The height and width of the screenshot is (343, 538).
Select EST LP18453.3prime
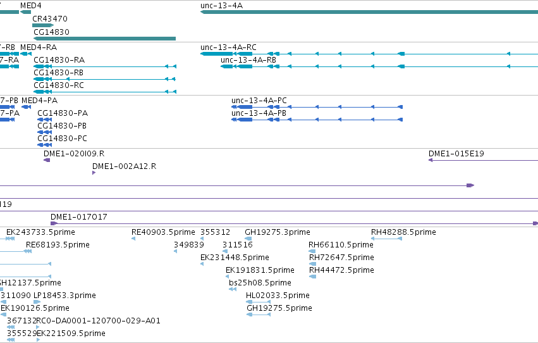tap(64, 296)
